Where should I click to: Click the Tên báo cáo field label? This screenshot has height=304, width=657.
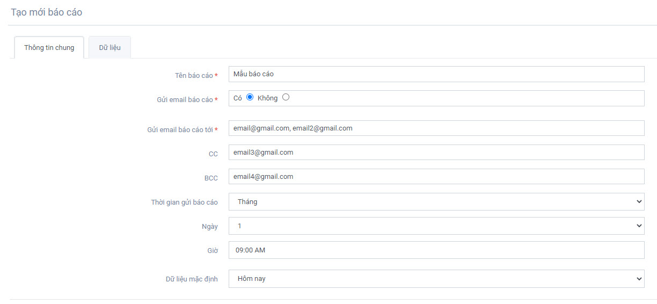point(194,76)
